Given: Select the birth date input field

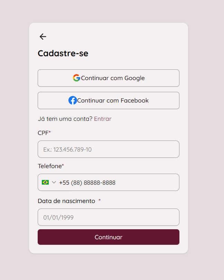Looking at the screenshot, I should (109, 217).
